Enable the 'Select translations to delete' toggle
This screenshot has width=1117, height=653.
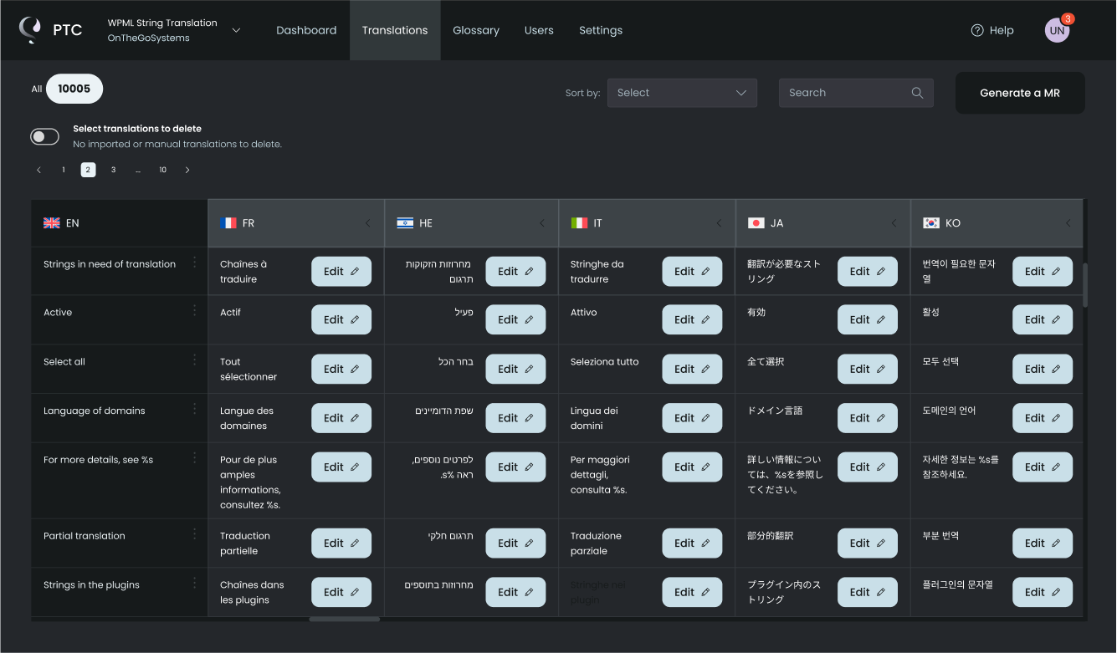pos(44,135)
